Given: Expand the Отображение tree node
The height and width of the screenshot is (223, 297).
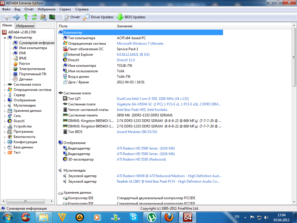Looking at the screenshot, I should [x=5, y=100].
